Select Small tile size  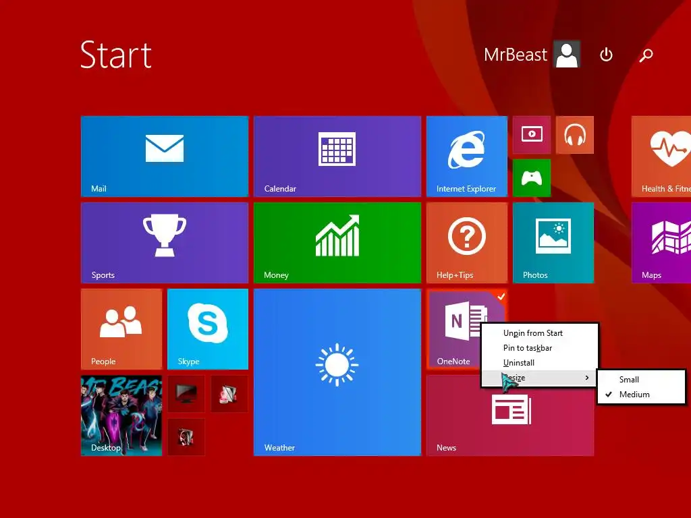(641, 380)
